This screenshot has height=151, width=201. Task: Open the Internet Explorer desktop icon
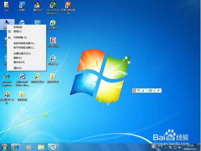pos(7,80)
